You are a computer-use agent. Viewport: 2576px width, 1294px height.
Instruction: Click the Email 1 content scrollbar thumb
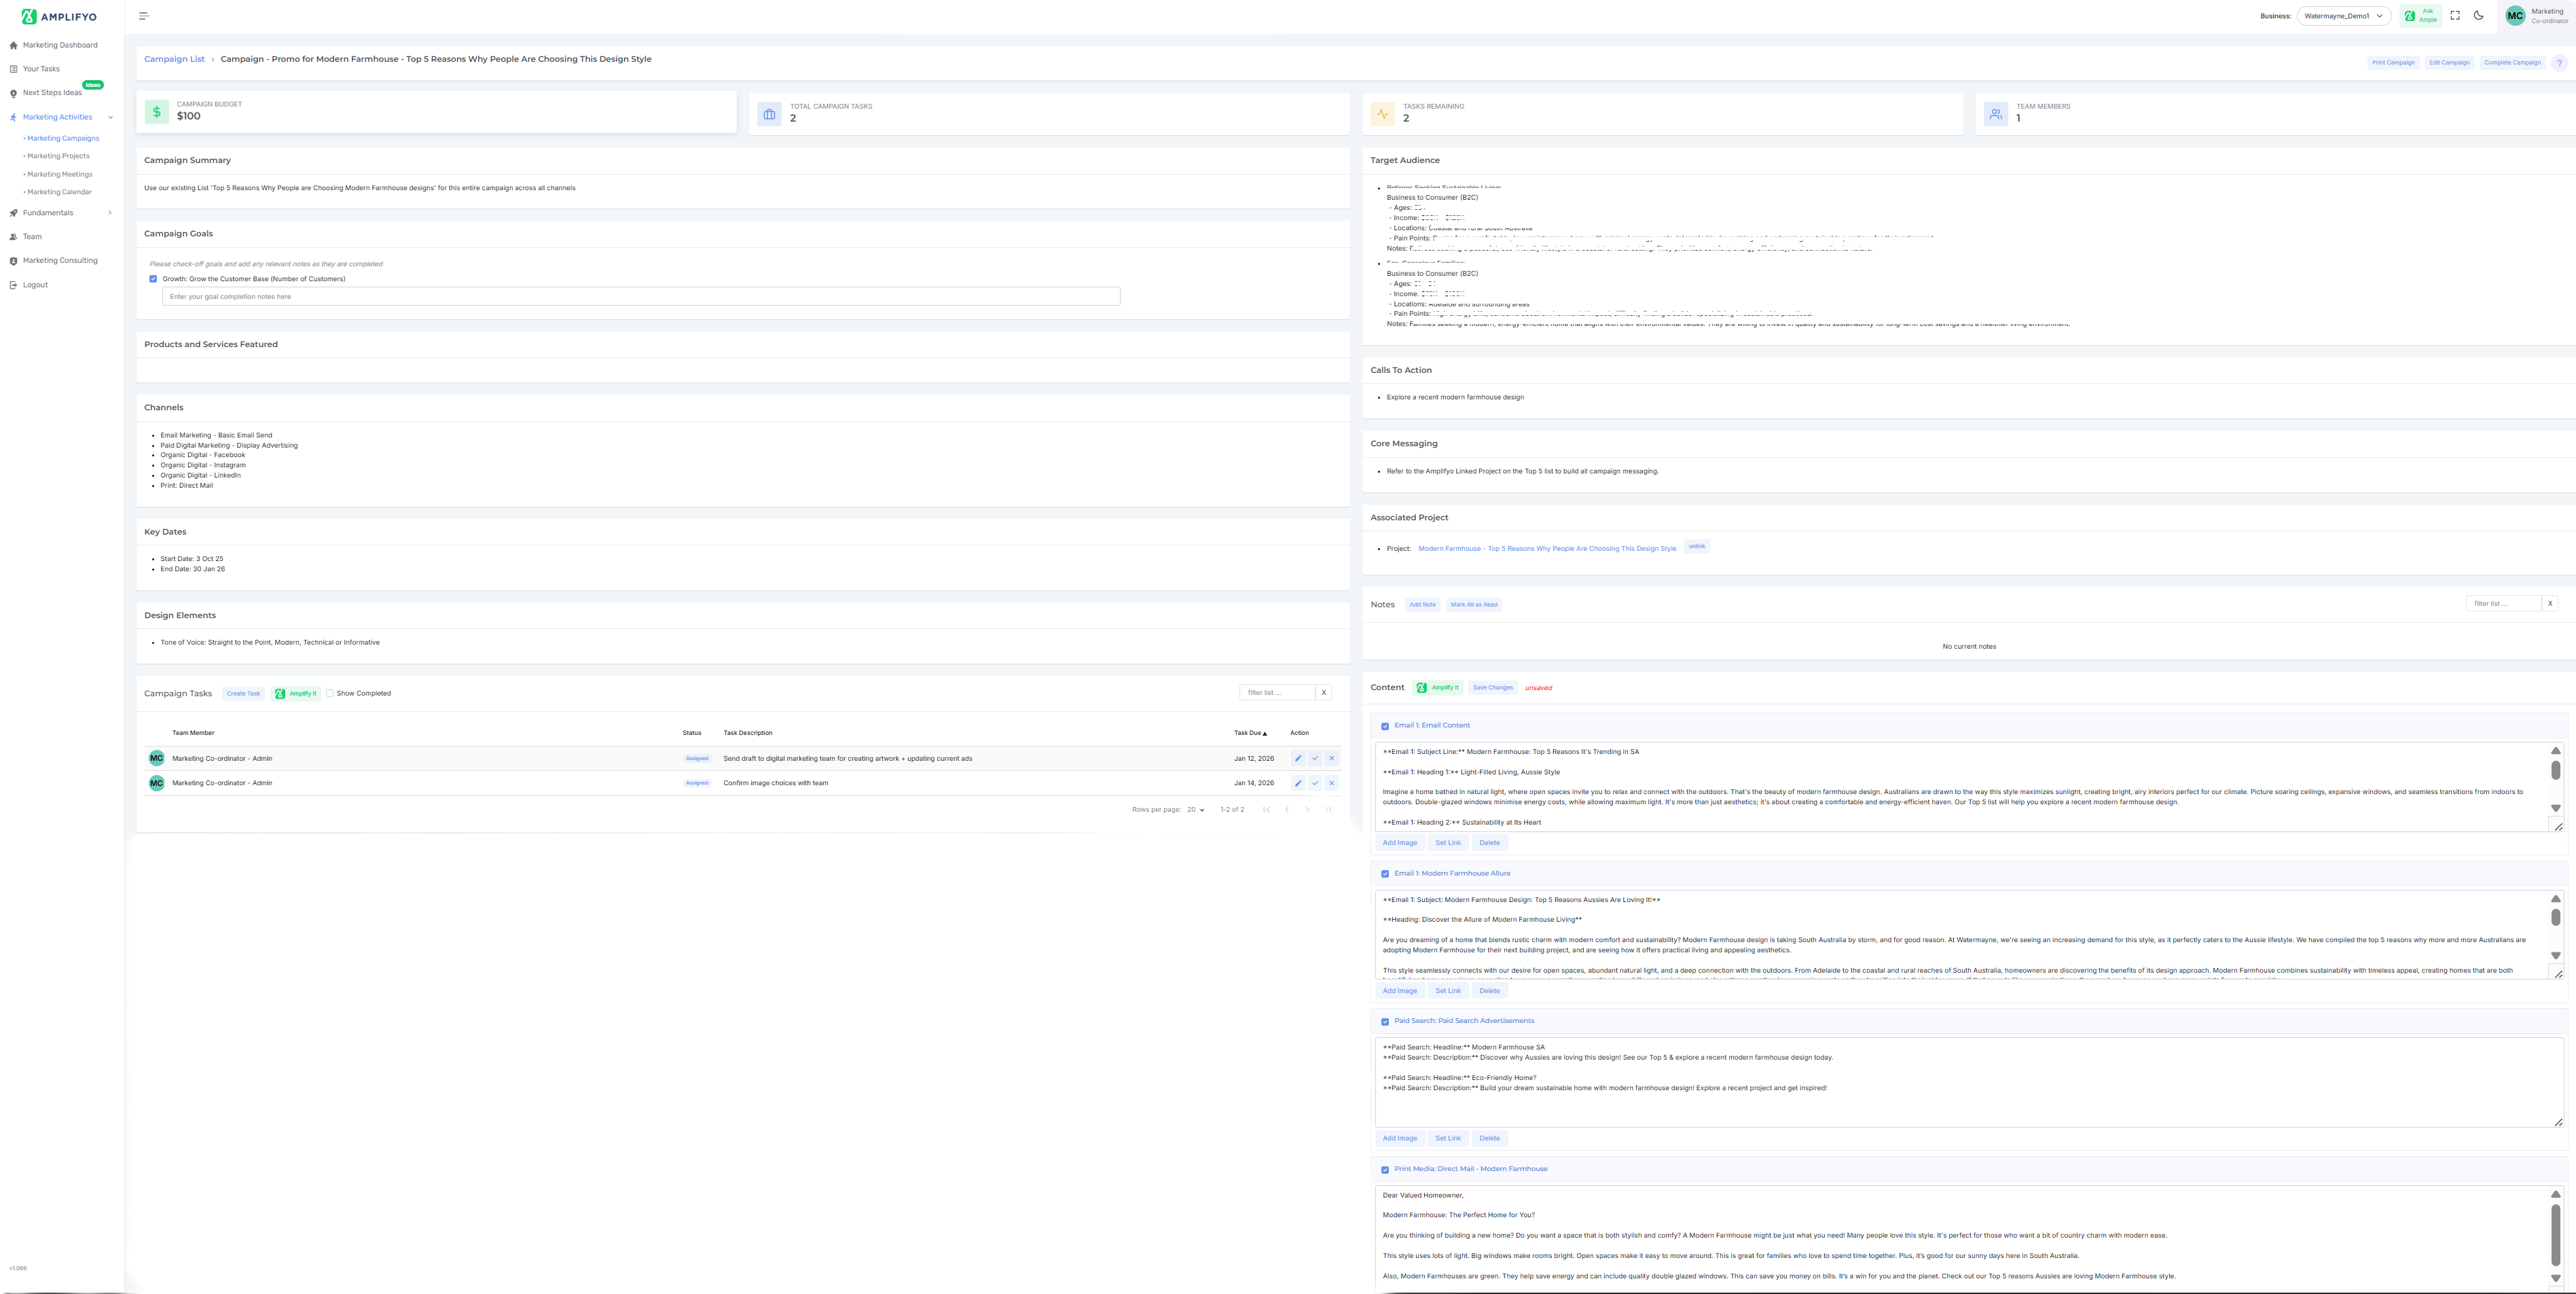[x=2555, y=770]
